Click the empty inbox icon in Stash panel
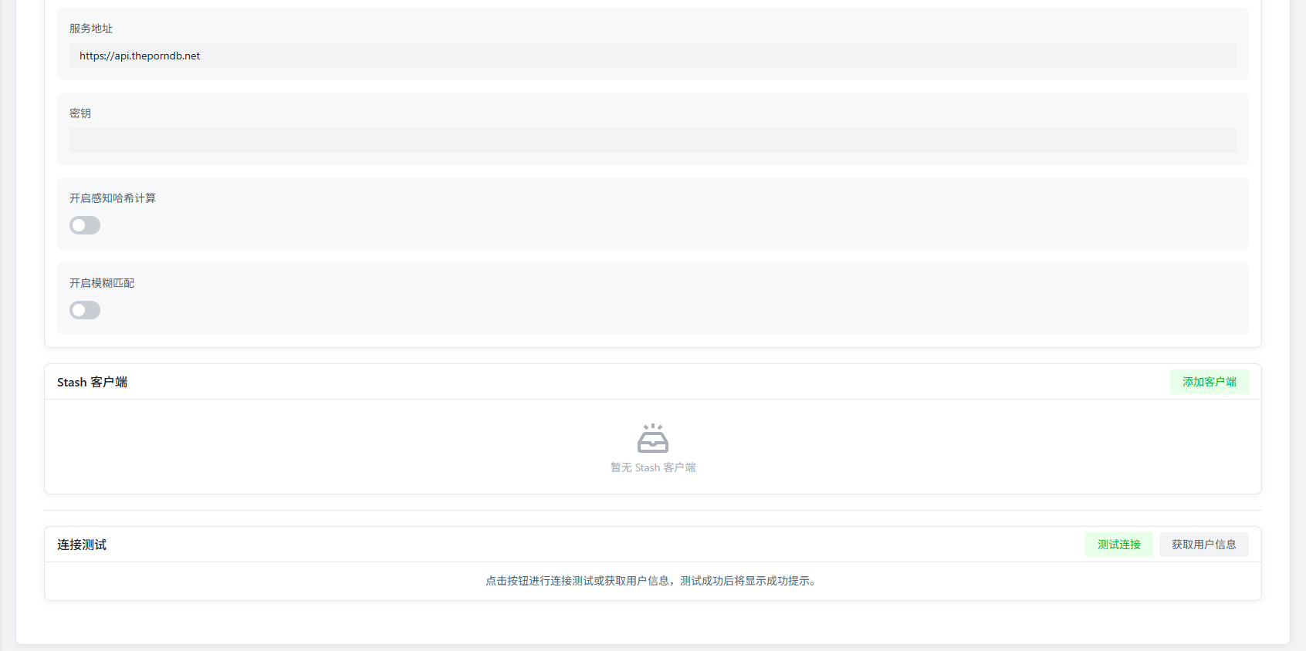Image resolution: width=1306 pixels, height=651 pixels. [x=652, y=438]
